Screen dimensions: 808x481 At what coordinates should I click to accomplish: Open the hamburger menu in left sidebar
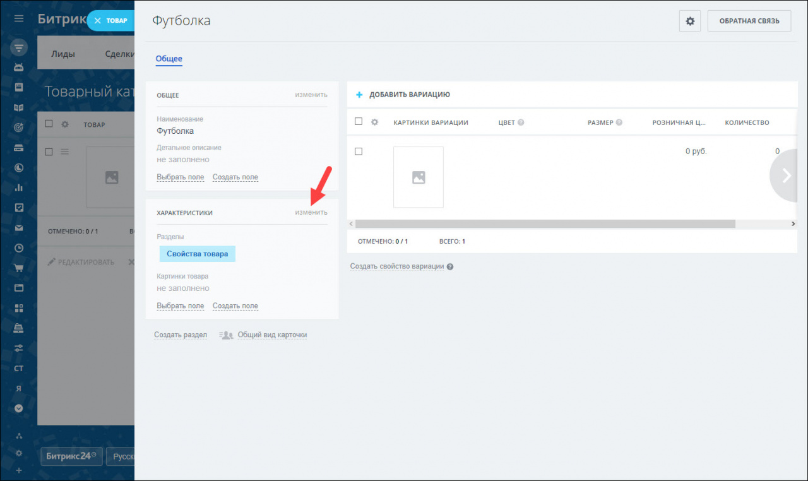click(19, 19)
